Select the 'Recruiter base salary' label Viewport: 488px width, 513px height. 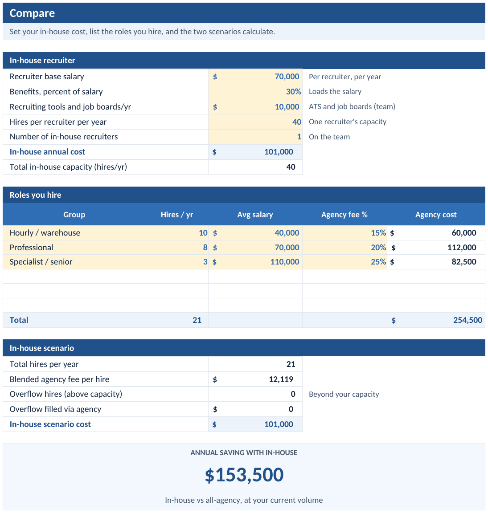point(47,77)
